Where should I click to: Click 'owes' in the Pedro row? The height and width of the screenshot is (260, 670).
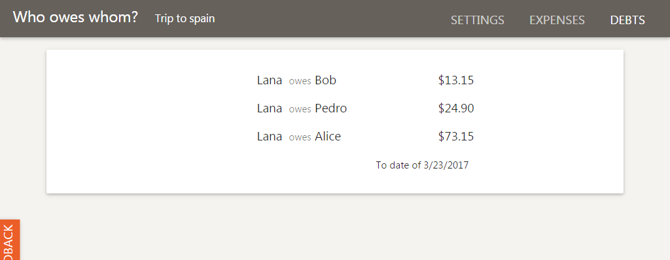300,109
